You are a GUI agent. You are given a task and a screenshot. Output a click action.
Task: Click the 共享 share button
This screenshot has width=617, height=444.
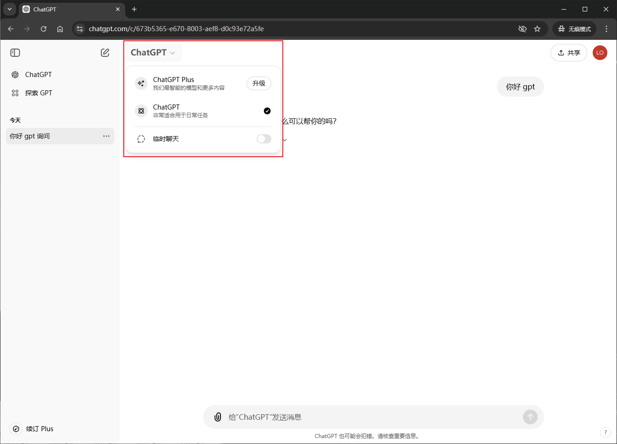coord(568,53)
